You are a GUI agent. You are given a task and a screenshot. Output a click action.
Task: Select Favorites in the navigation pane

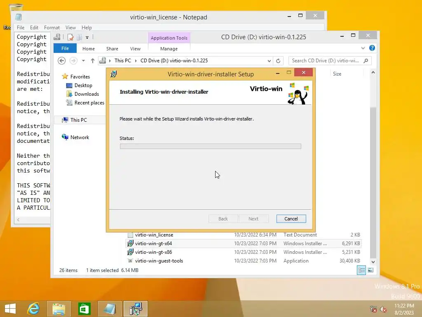(80, 76)
